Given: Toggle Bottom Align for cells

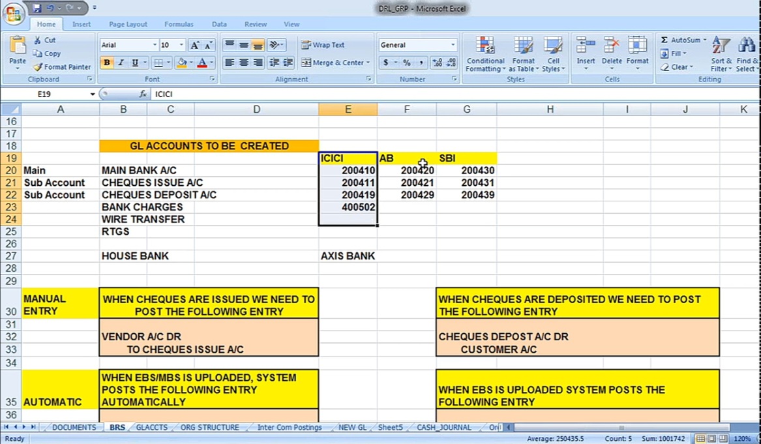Looking at the screenshot, I should 258,45.
